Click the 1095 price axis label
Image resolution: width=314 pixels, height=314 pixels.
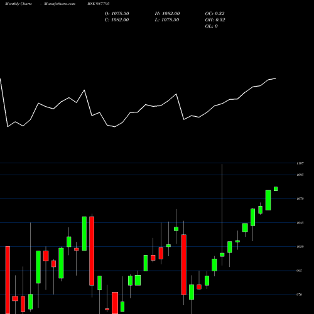300,175
